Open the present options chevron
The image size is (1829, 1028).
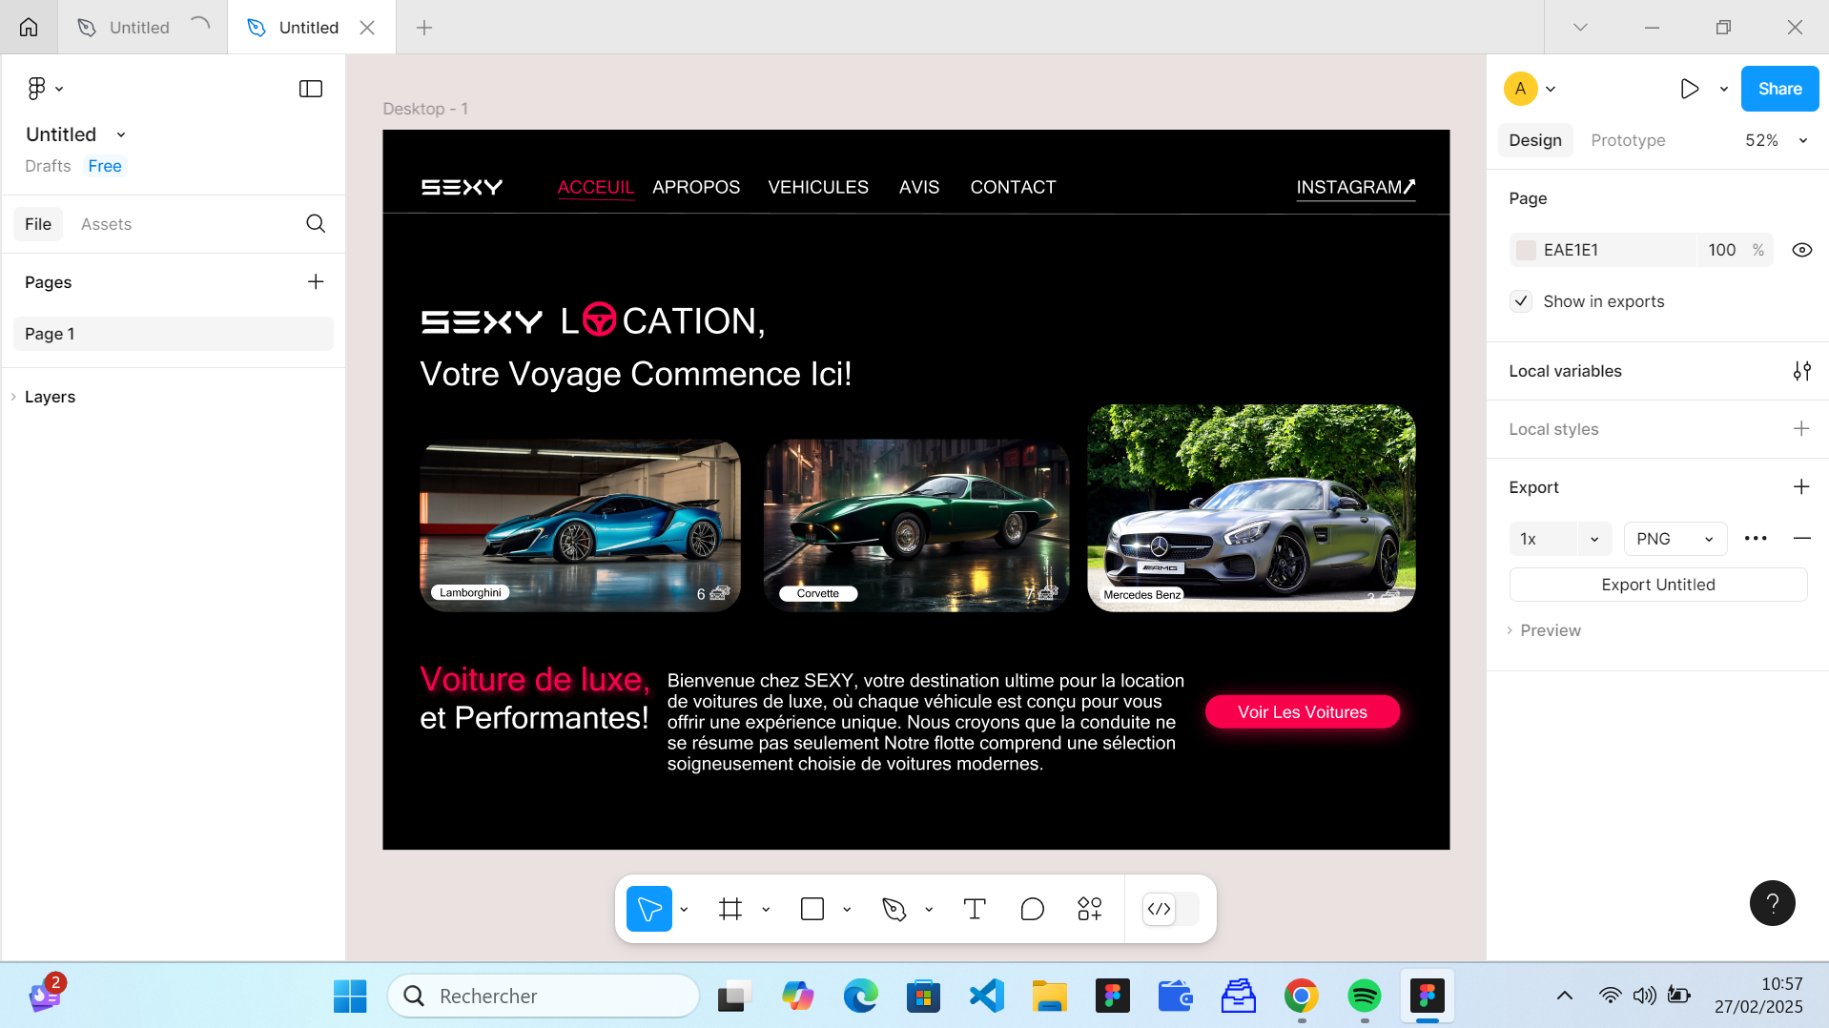(x=1724, y=89)
